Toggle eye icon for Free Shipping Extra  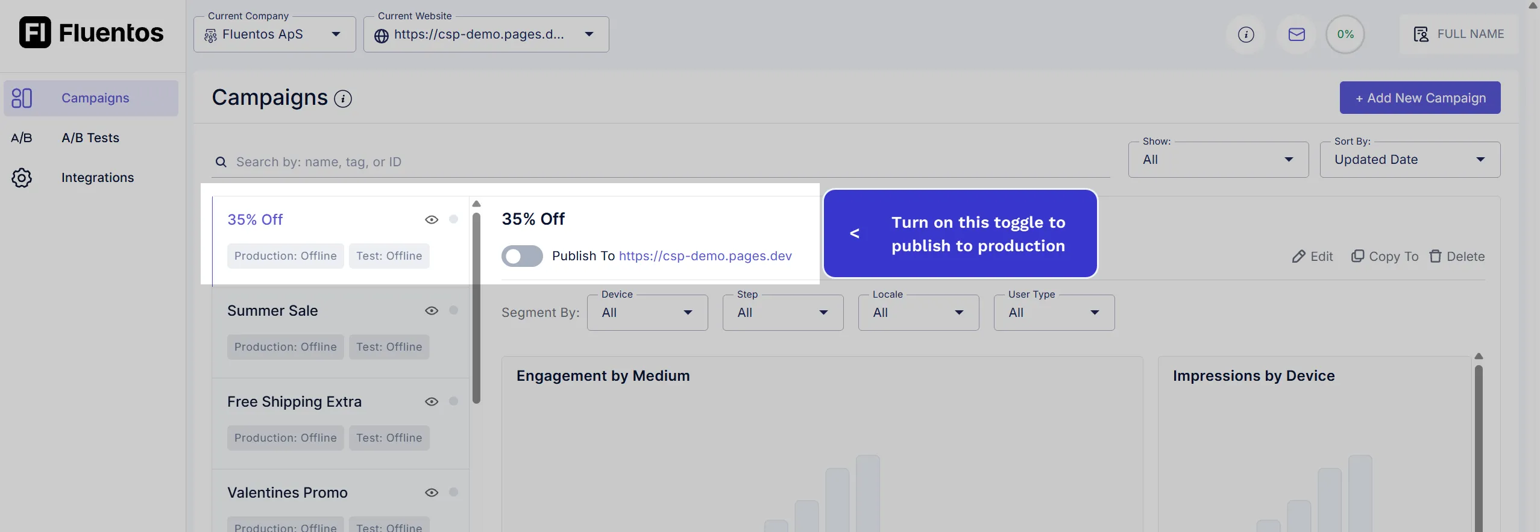(432, 402)
